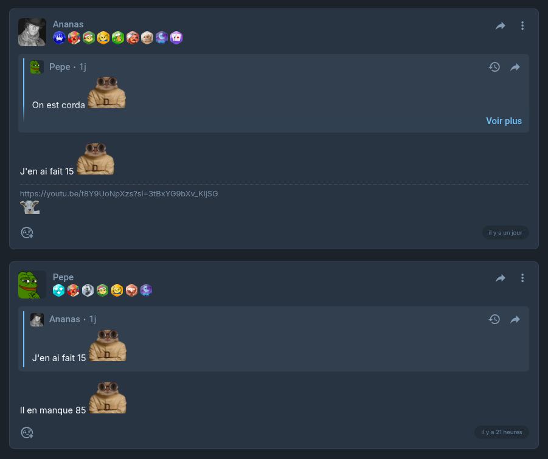Share Ananas's post with arrow icon
548x459 pixels.
click(501, 26)
